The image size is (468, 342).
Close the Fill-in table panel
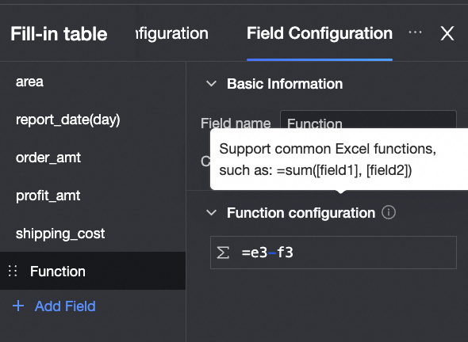pos(447,33)
